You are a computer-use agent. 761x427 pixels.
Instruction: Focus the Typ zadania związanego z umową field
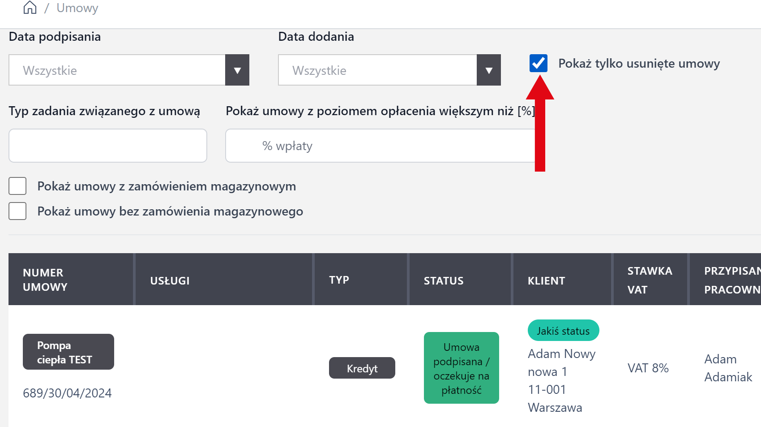click(107, 146)
